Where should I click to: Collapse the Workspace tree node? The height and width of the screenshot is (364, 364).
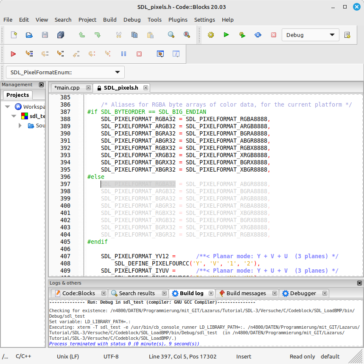click(8, 107)
